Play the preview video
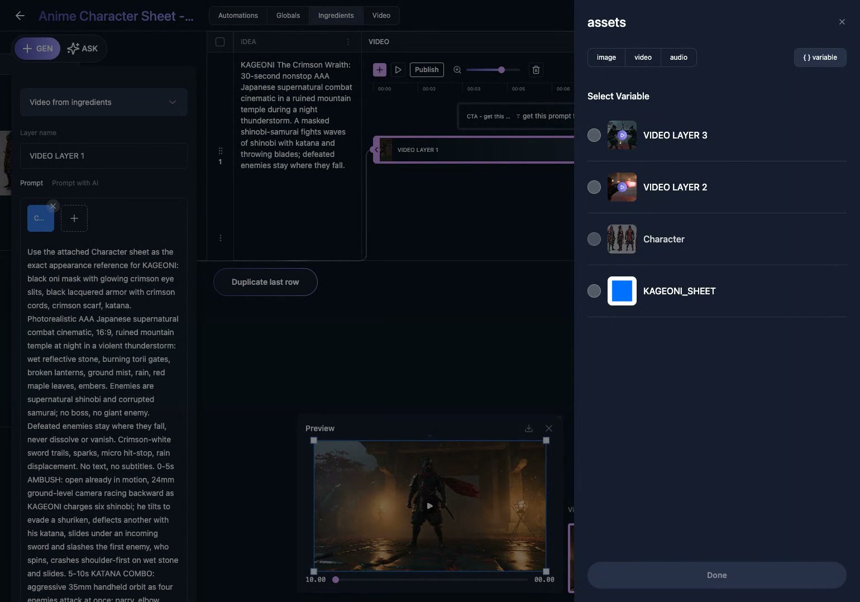The height and width of the screenshot is (602, 860). click(x=429, y=506)
